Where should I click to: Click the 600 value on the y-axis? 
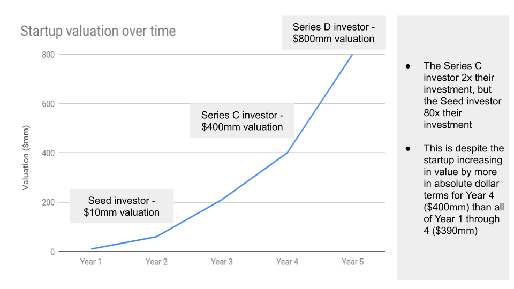[x=48, y=104]
